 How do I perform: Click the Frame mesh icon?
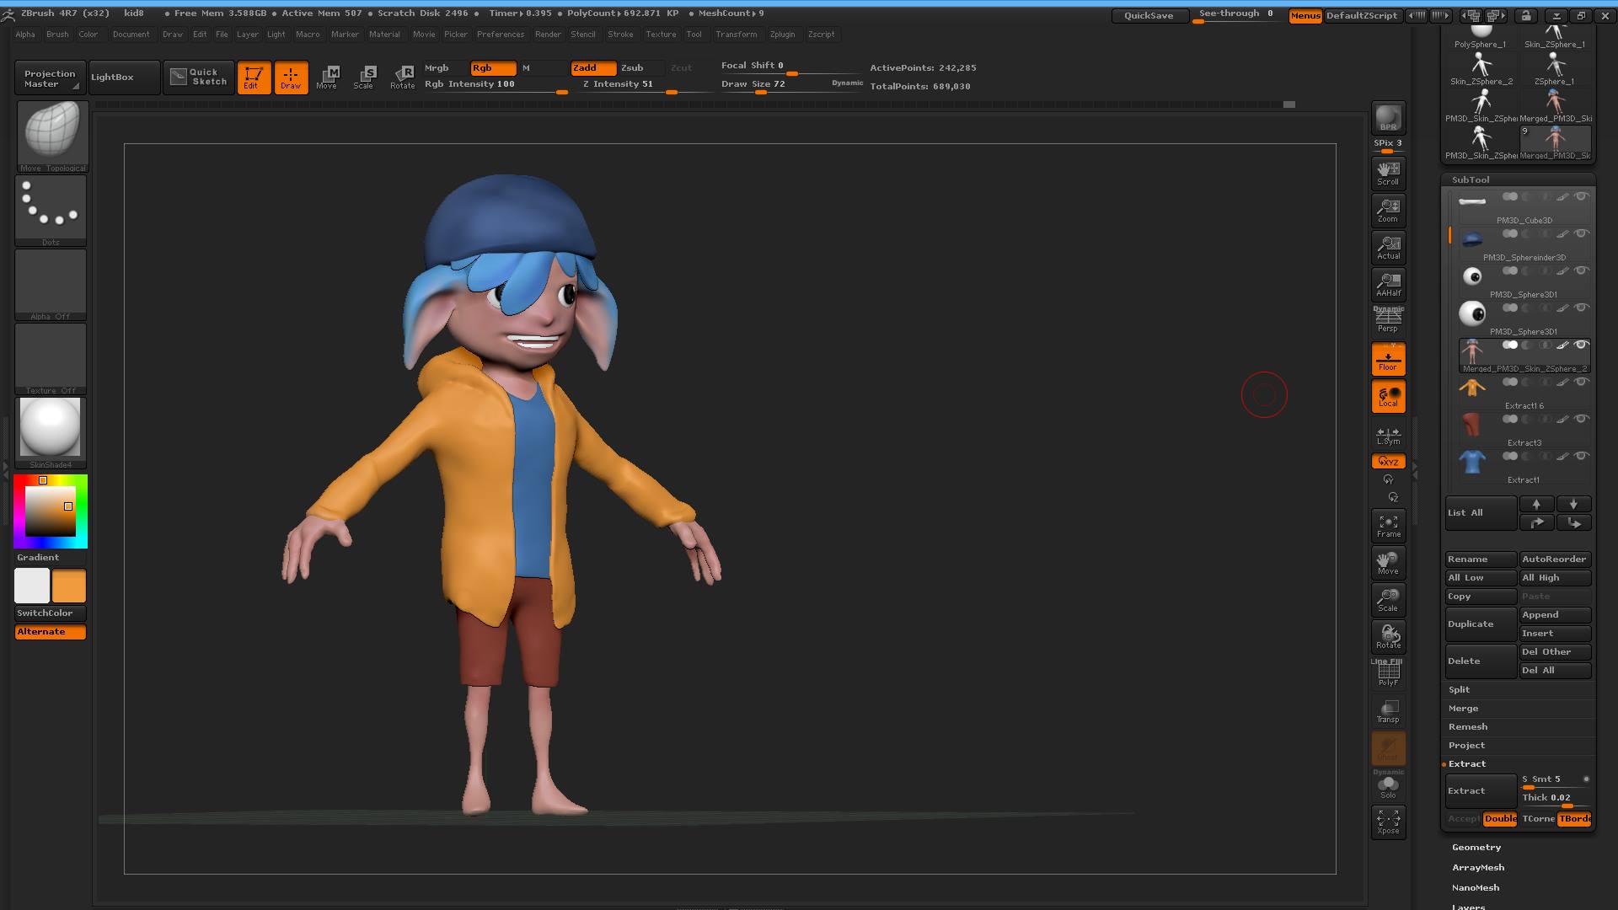[1388, 525]
